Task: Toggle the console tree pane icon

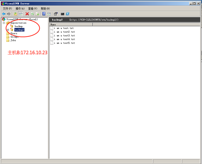Action: tap(21, 14)
